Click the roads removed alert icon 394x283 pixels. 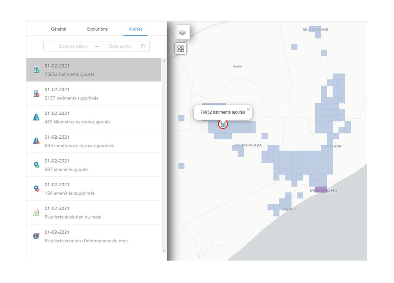point(36,141)
